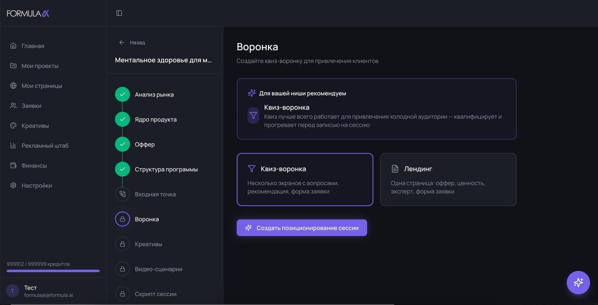This screenshot has height=305, width=598.
Task: Click the chart icon beside Рекламный штаб
Action: coord(14,145)
